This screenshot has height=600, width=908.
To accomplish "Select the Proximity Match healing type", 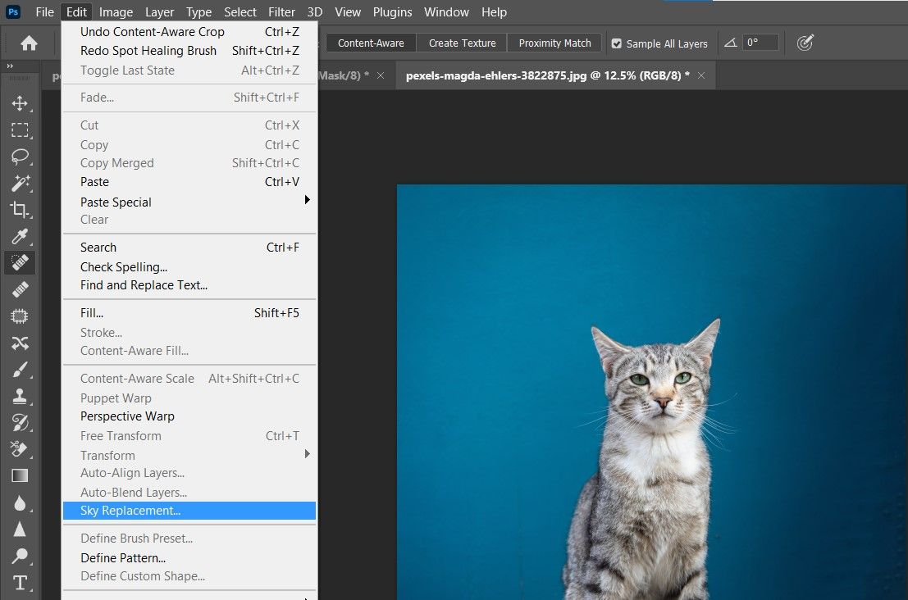I will [x=554, y=43].
